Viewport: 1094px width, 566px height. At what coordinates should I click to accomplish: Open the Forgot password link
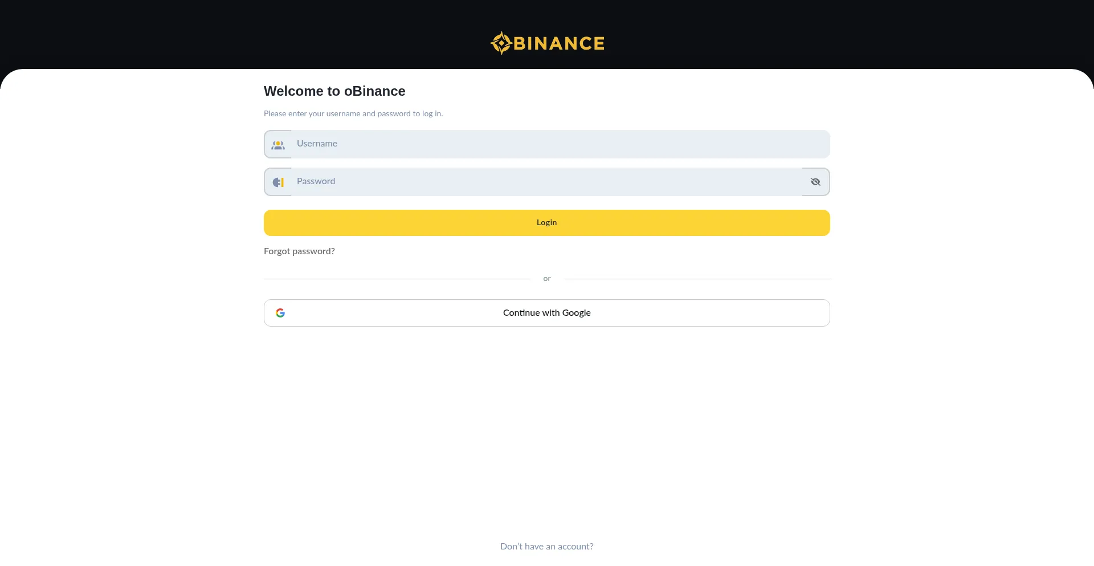299,251
